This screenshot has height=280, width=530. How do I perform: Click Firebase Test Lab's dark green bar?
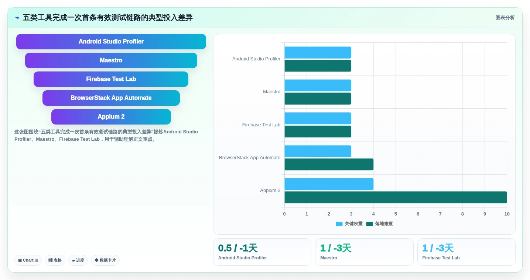point(318,132)
